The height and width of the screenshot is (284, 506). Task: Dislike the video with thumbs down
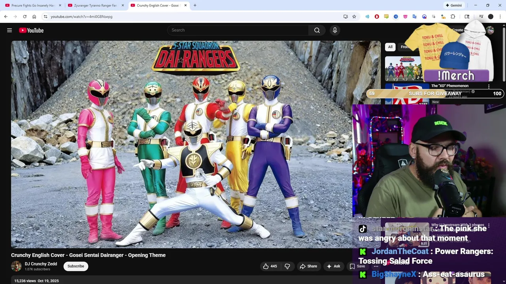(287, 266)
